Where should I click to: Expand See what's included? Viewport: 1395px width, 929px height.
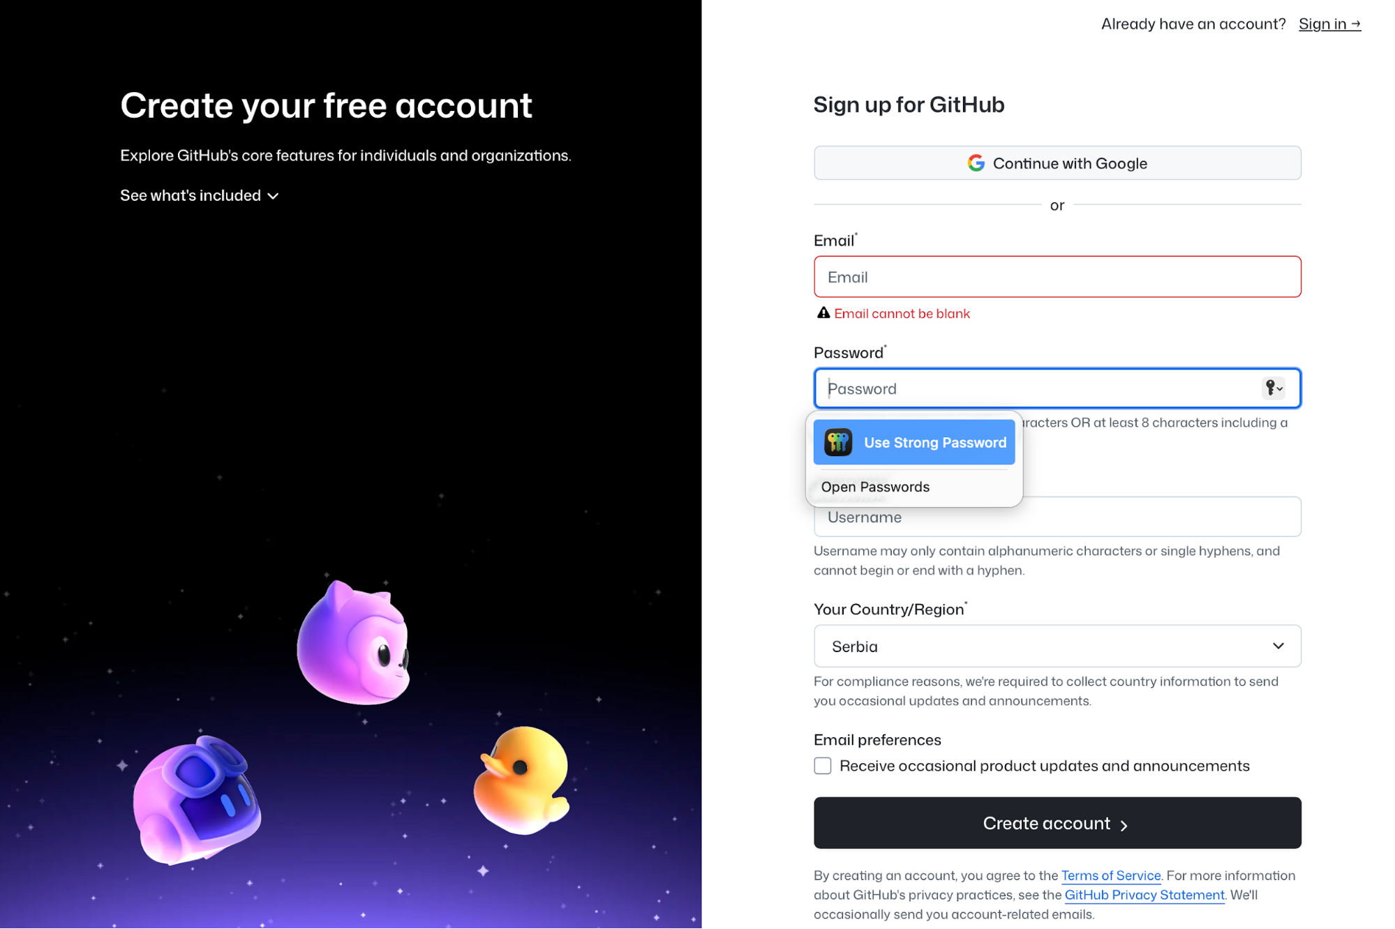point(200,195)
